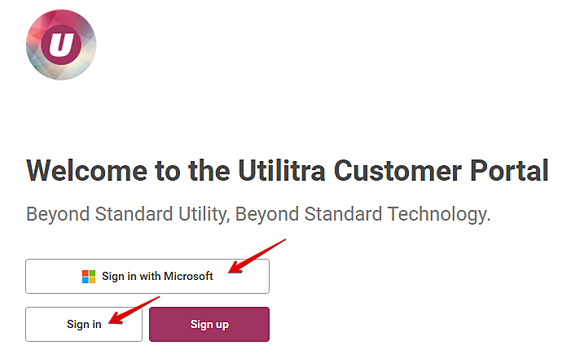Viewport: 562px width, 363px height.
Task: Click the Utilitra circular logo
Action: [x=61, y=46]
